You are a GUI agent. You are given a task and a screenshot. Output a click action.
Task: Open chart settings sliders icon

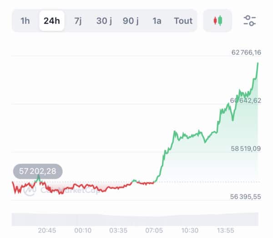249,20
